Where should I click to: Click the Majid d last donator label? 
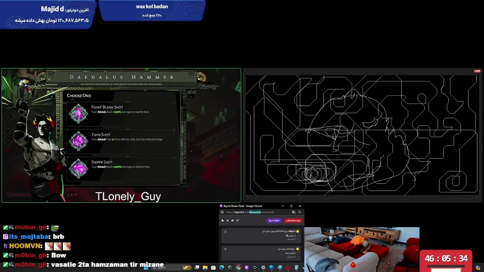(x=65, y=9)
